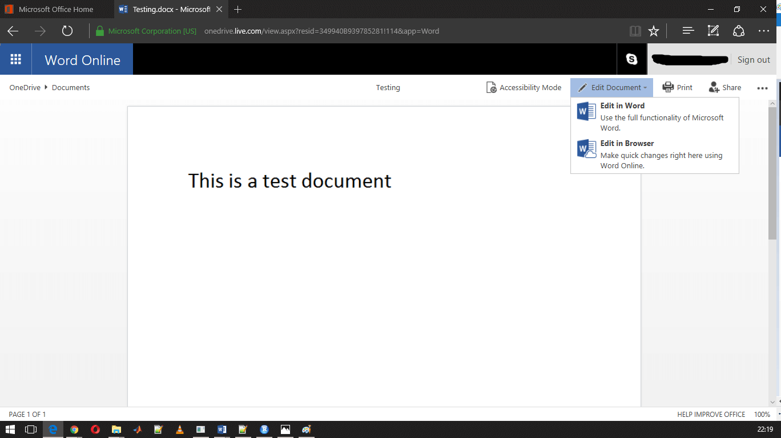
Task: Open MATLAB from the taskbar
Action: (x=138, y=429)
